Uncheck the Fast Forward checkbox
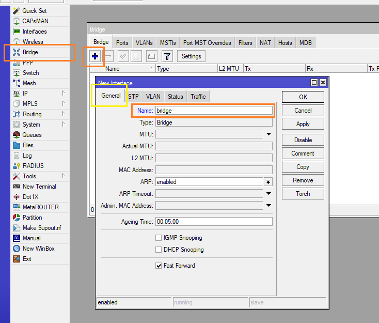Viewport: 379px width, 323px height. (159, 266)
